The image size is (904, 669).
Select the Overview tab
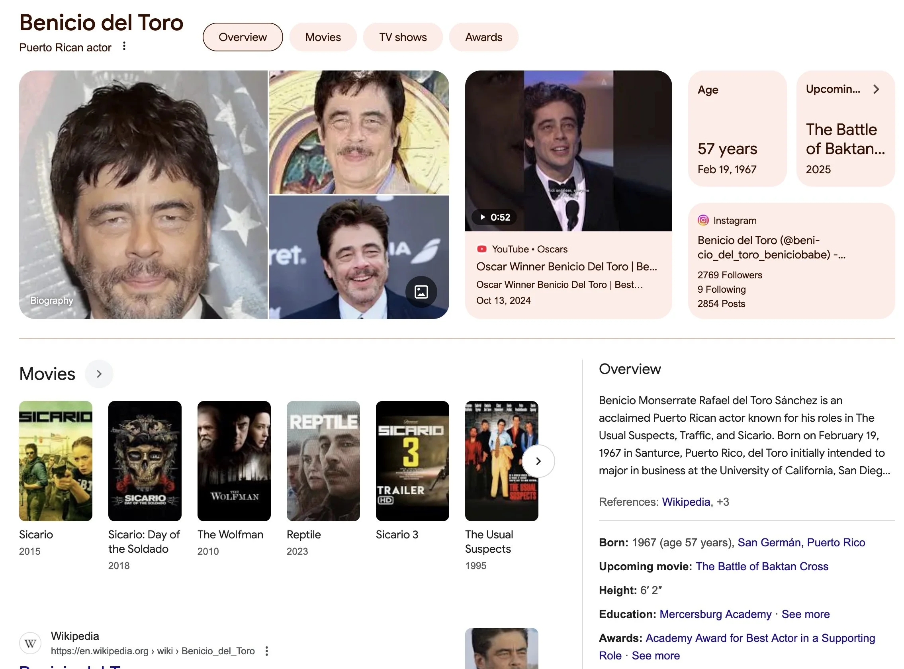tap(243, 37)
